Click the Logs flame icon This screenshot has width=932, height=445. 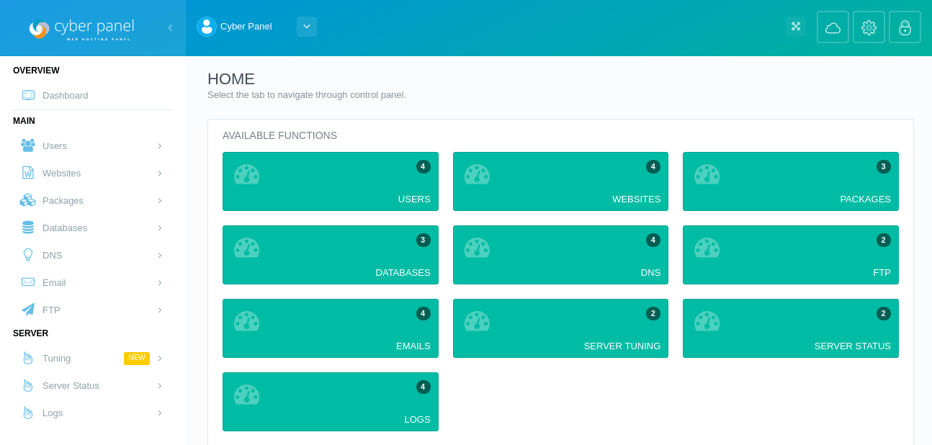pos(28,413)
